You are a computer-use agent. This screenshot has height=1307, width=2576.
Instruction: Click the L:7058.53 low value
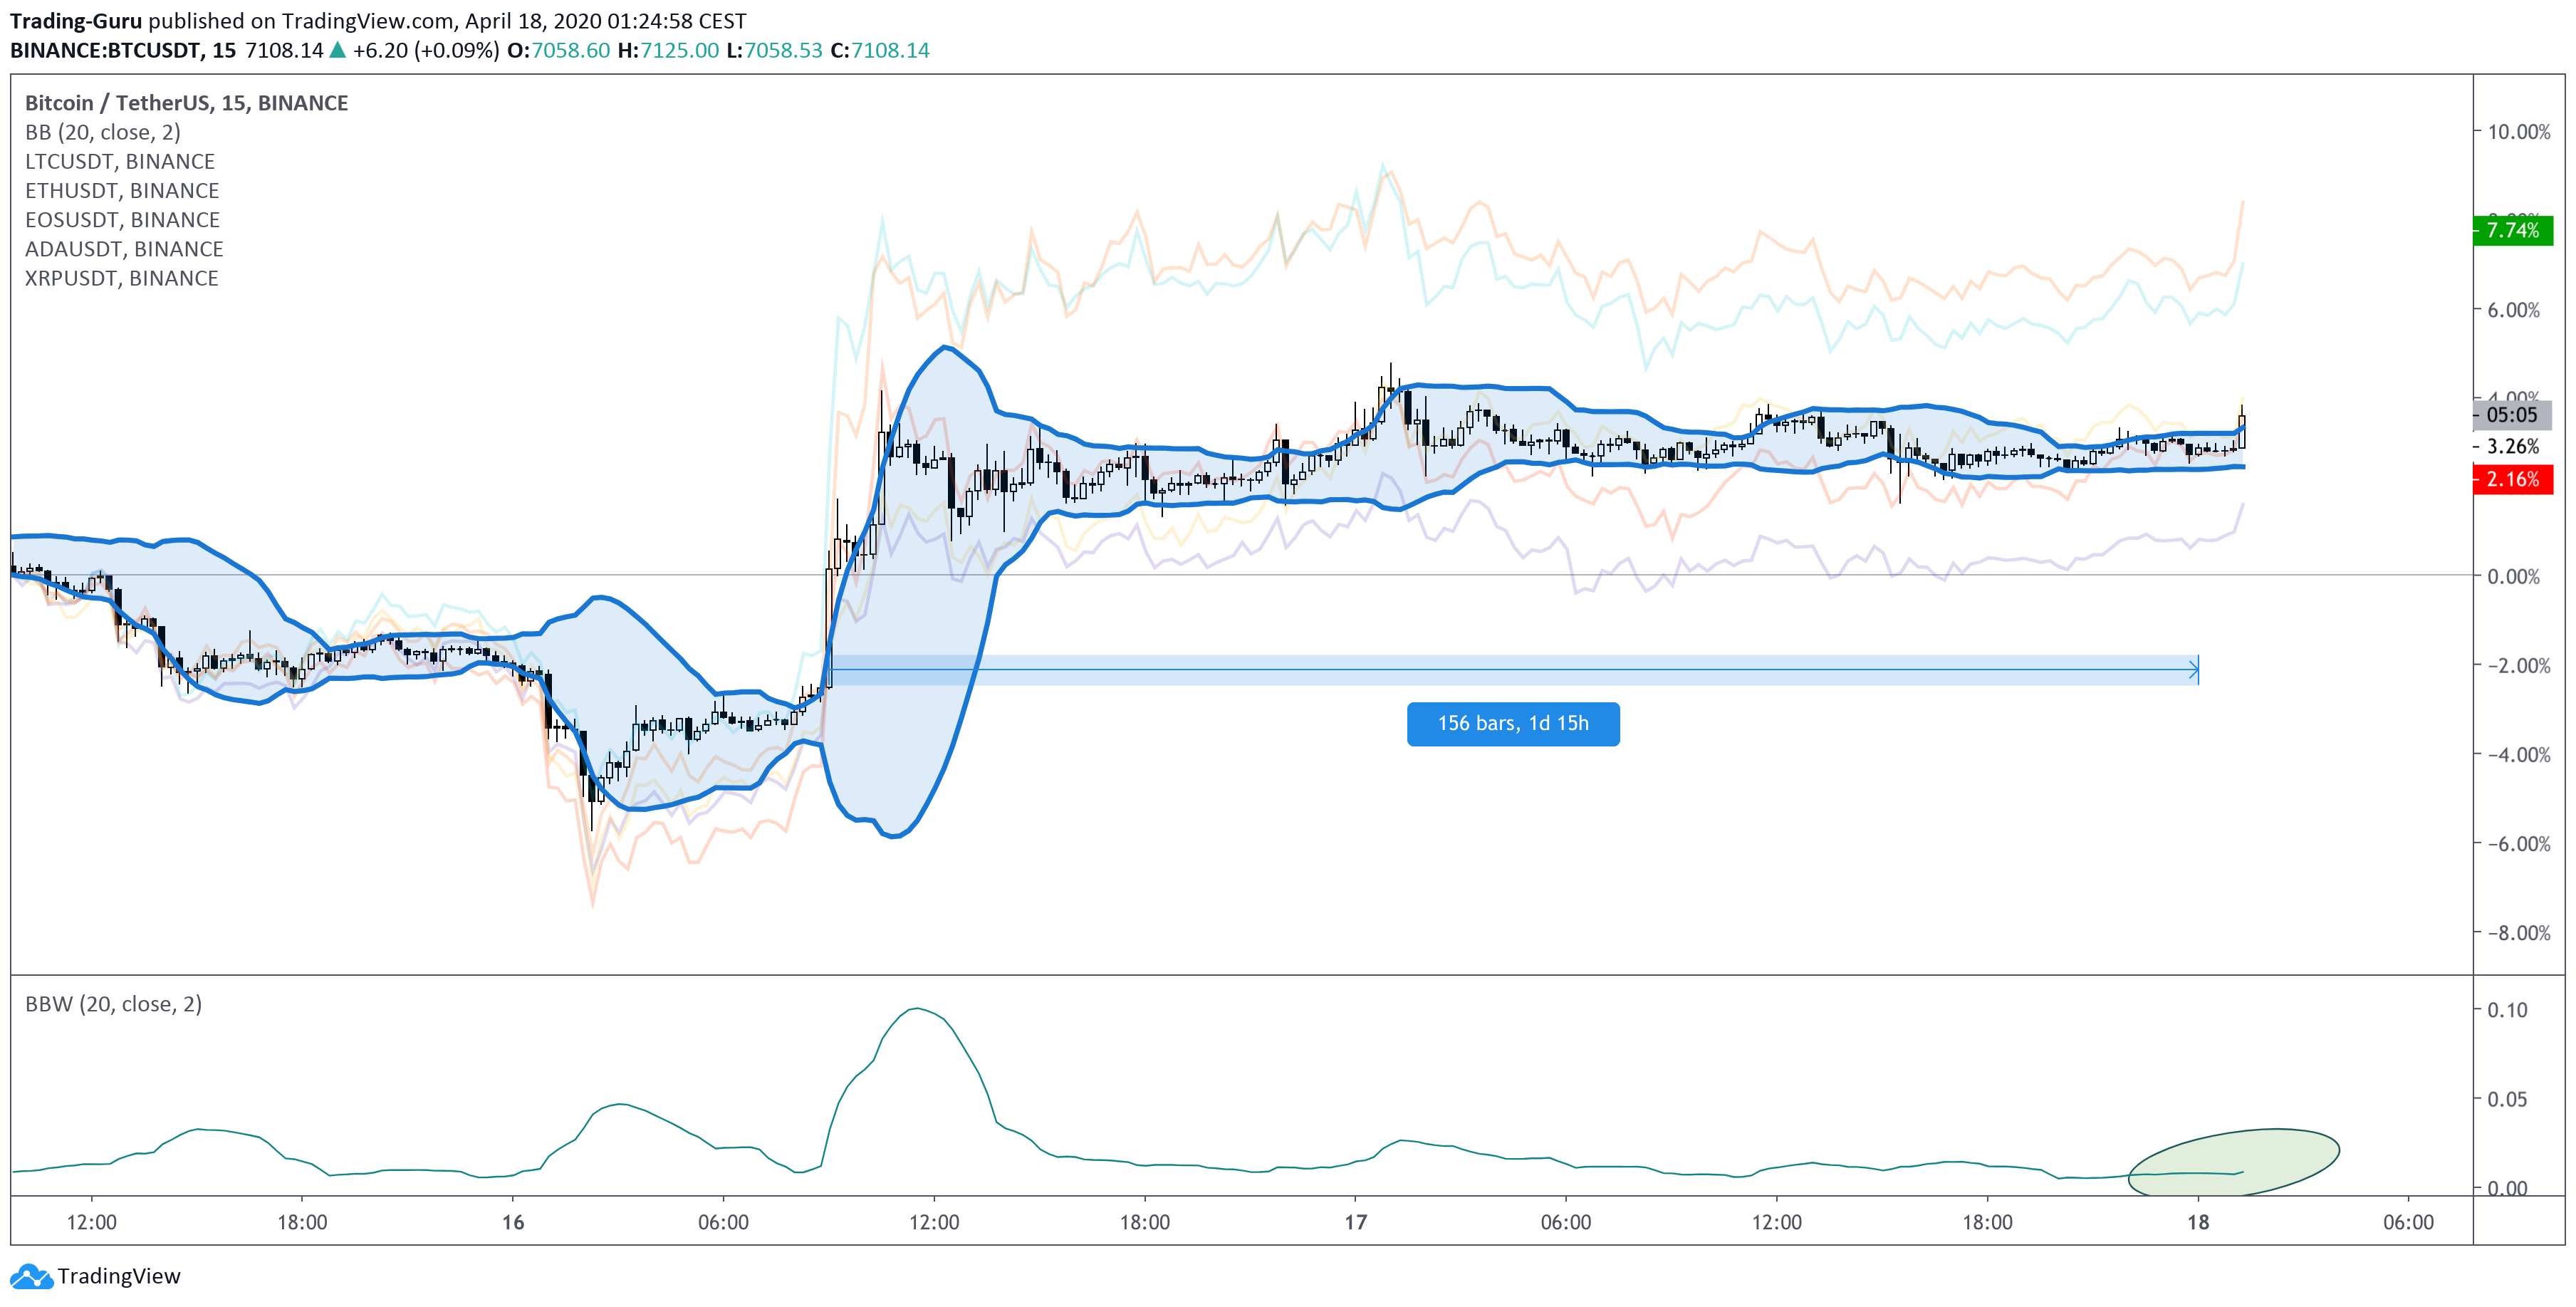click(775, 50)
